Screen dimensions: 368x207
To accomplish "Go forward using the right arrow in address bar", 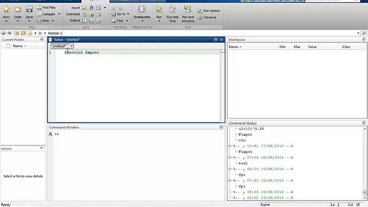I will pos(10,33).
